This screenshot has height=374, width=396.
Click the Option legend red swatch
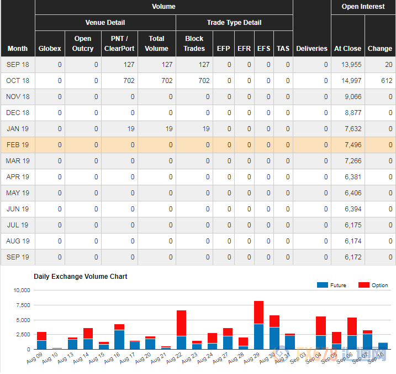363,285
